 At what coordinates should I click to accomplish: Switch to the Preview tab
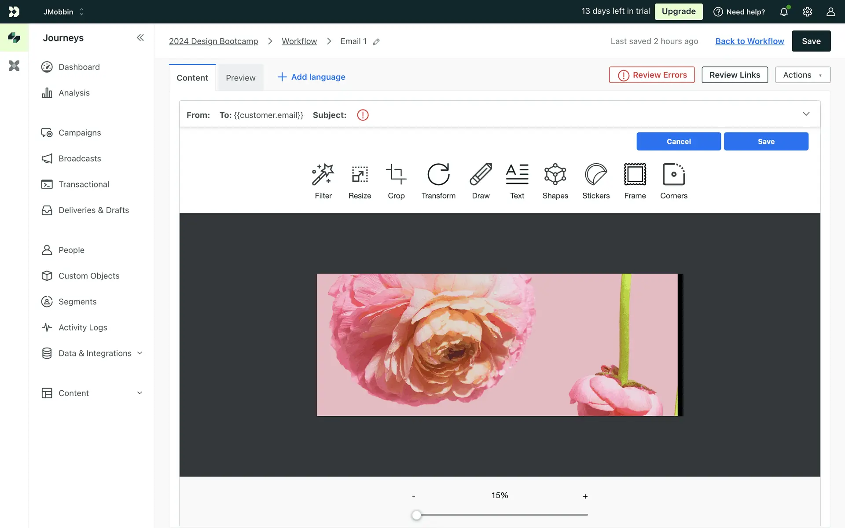[240, 78]
